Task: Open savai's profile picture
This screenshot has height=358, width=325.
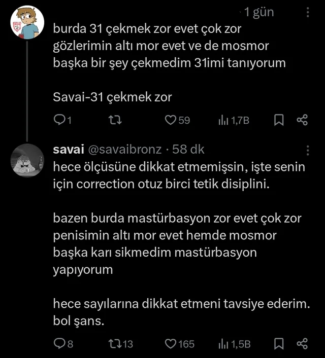Action: click(x=24, y=159)
